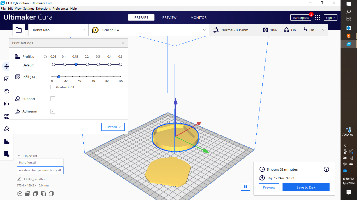Switch to the MONITOR stage tab
Screen dimensions: 357x200
(199, 17)
